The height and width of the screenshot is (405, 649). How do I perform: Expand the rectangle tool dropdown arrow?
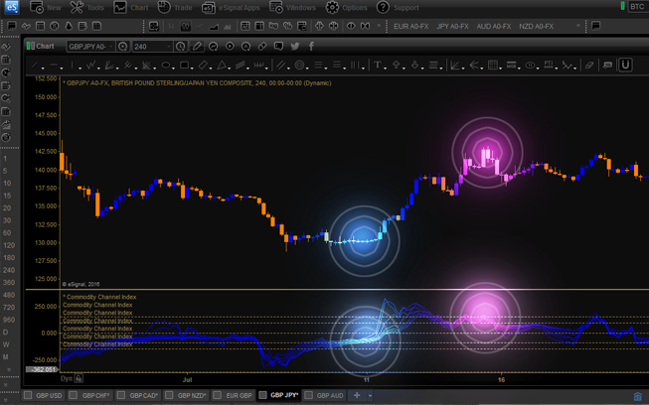coord(192,67)
